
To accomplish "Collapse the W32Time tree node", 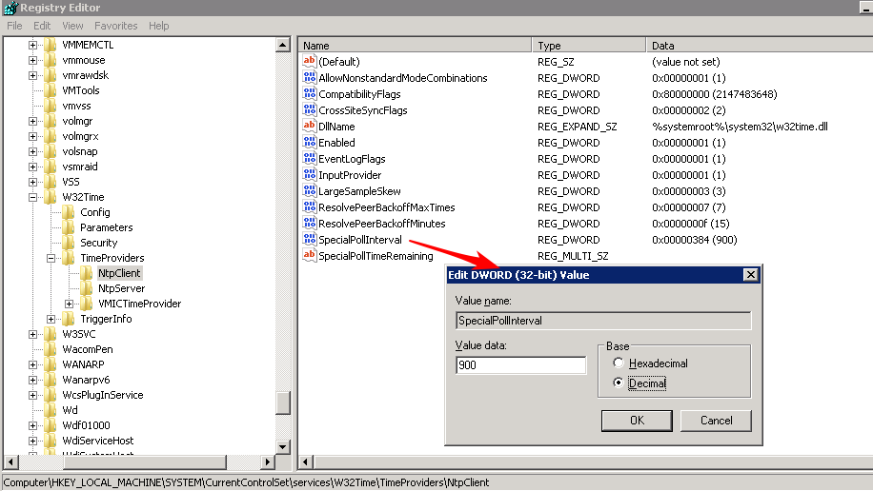I will point(33,197).
